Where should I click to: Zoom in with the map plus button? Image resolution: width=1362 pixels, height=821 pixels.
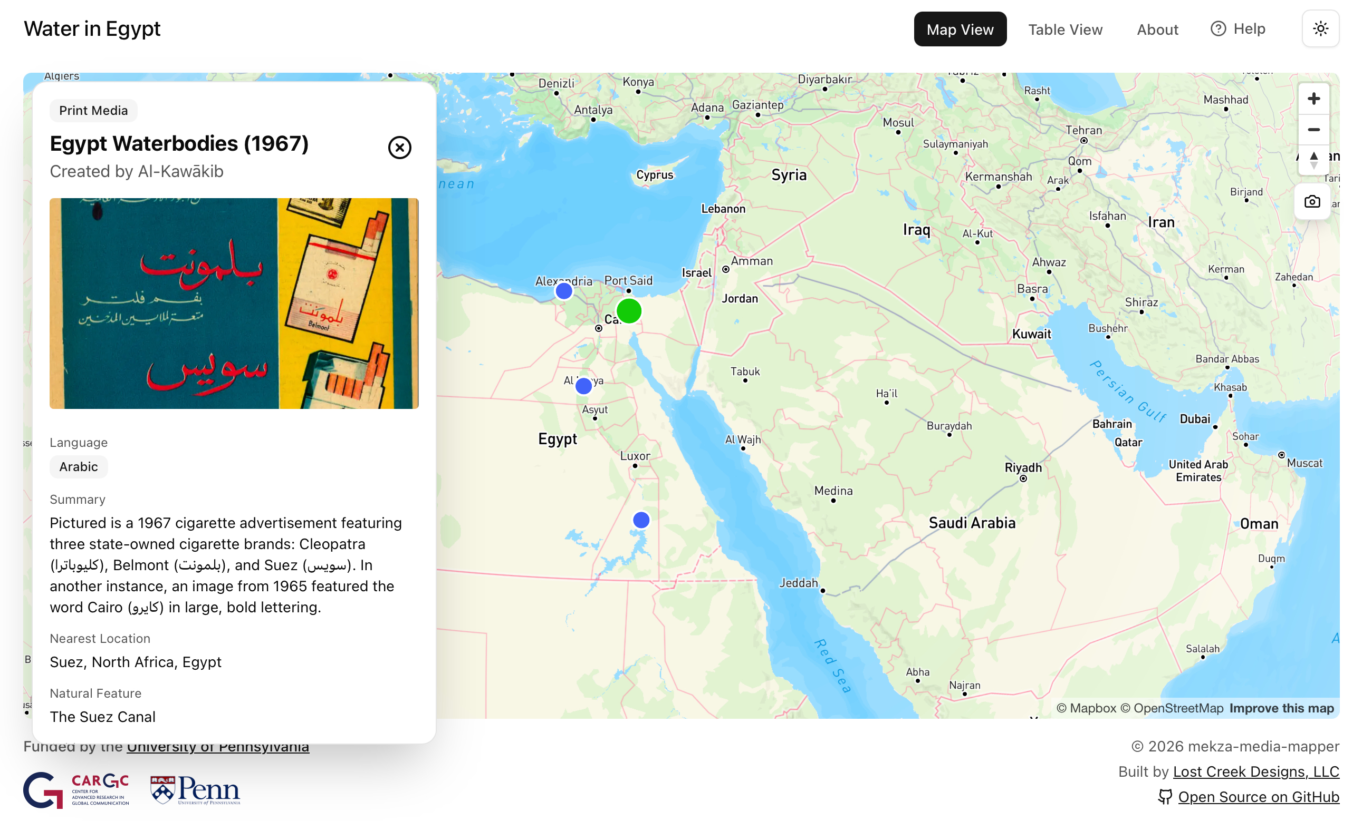coord(1313,99)
